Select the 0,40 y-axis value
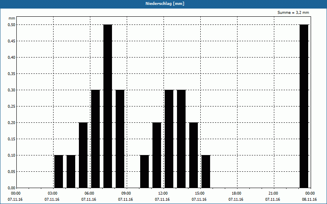This screenshot has height=204, width=327. [11, 58]
